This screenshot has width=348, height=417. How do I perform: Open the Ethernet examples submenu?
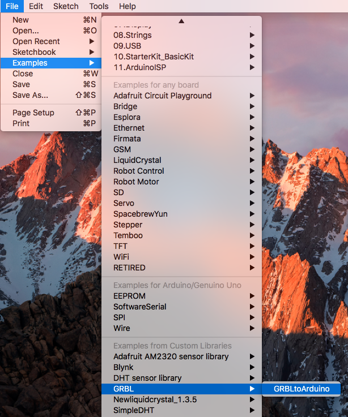181,128
